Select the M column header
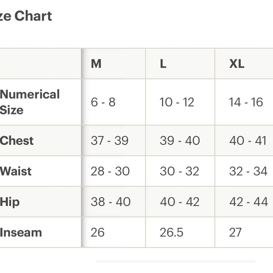 96,64
